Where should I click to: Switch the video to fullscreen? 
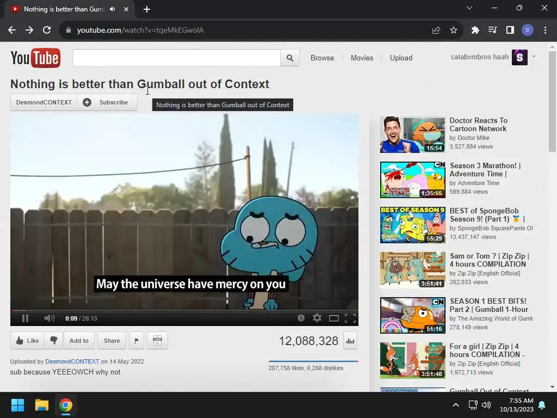(350, 318)
